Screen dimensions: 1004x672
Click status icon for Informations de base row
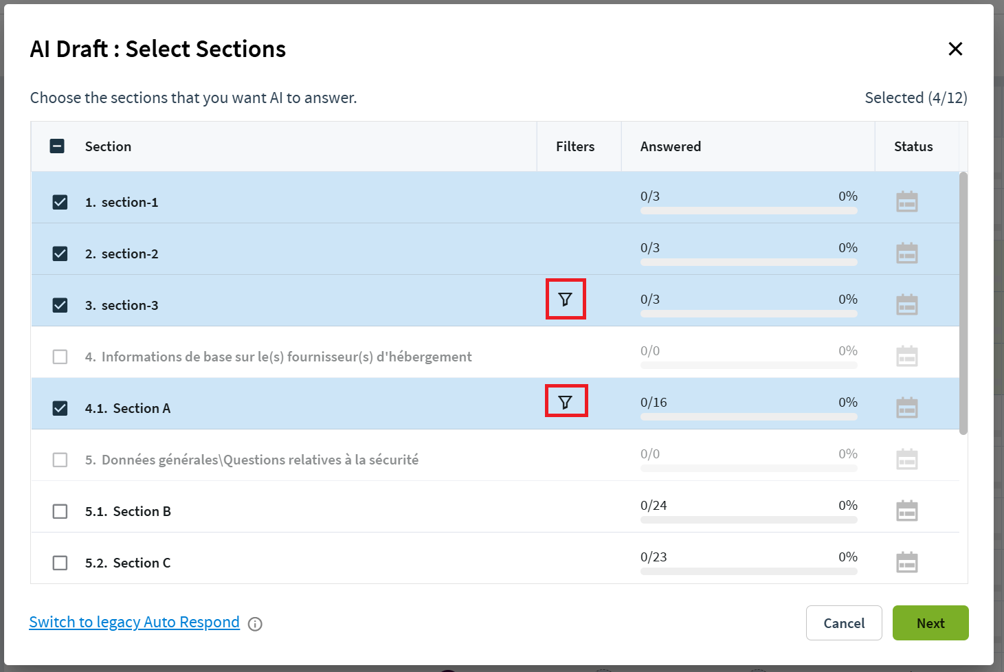tap(907, 356)
